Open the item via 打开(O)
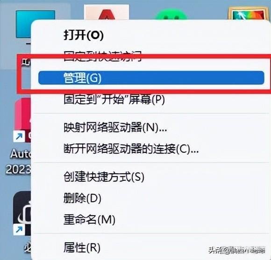The width and height of the screenshot is (271, 260). tap(83, 35)
